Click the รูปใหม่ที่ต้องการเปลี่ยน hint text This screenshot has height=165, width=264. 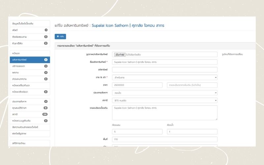pos(232,54)
